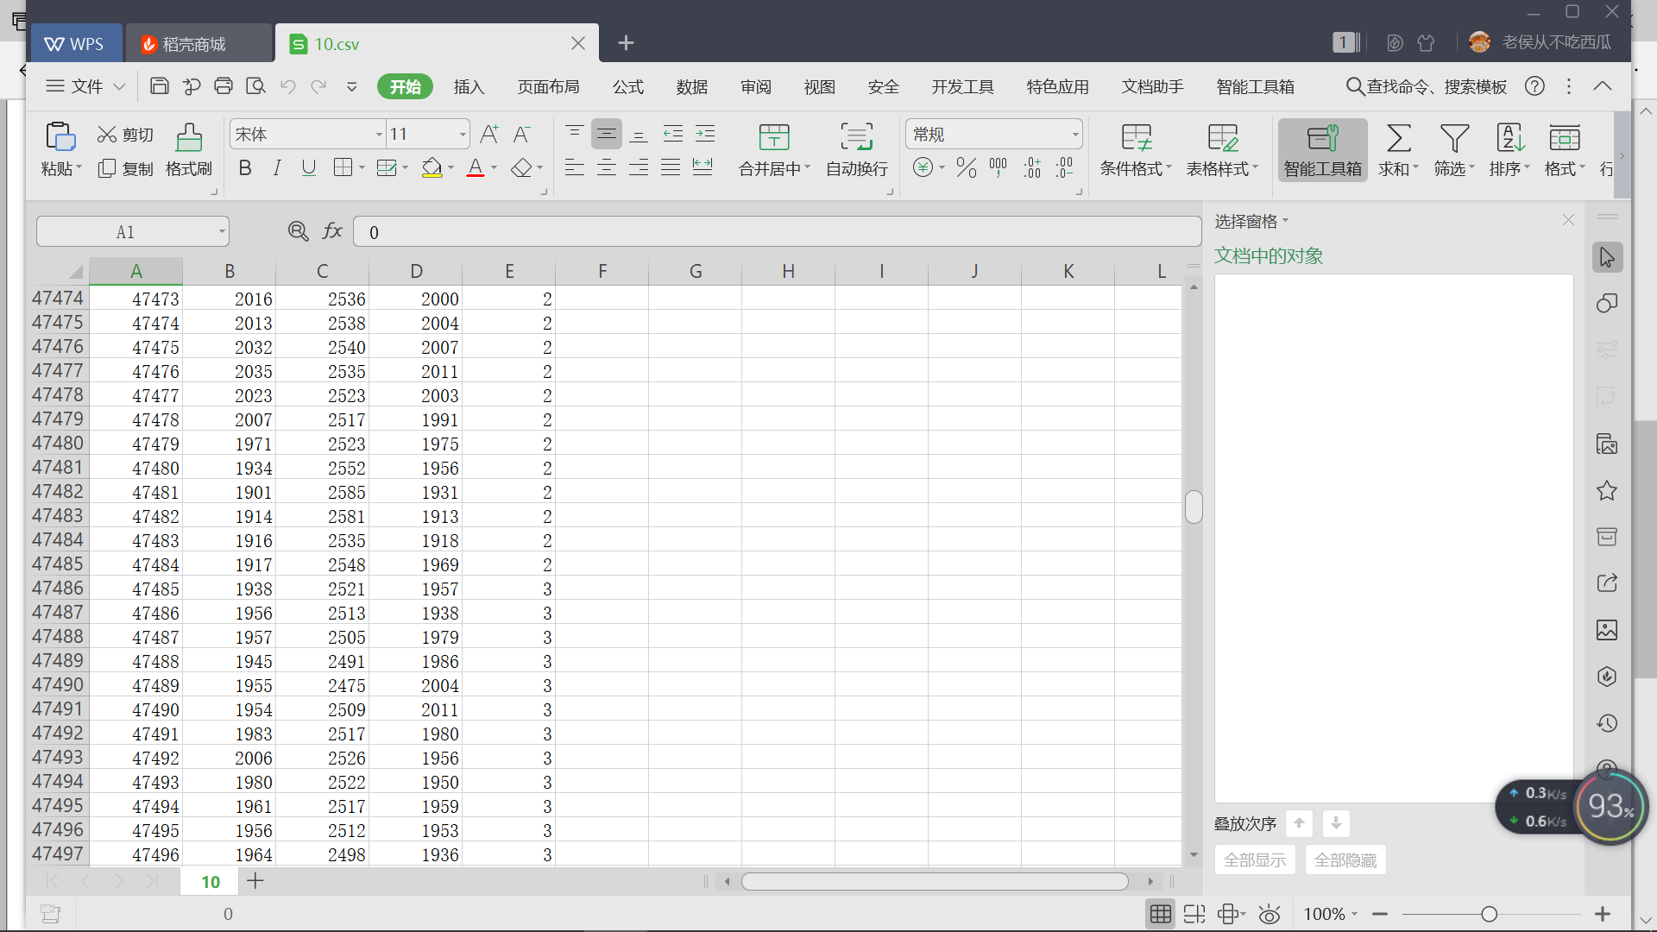Click the formula bar input field
1657x932 pixels.
777,231
